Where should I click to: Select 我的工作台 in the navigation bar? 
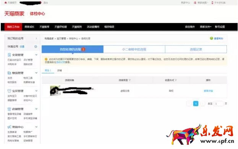pos(13,27)
